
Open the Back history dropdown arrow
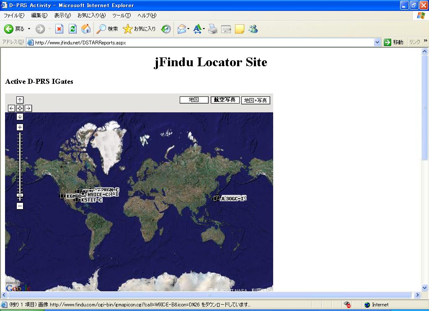point(29,29)
